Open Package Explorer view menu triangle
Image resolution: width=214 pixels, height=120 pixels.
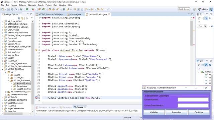pyautogui.click(x=32, y=18)
